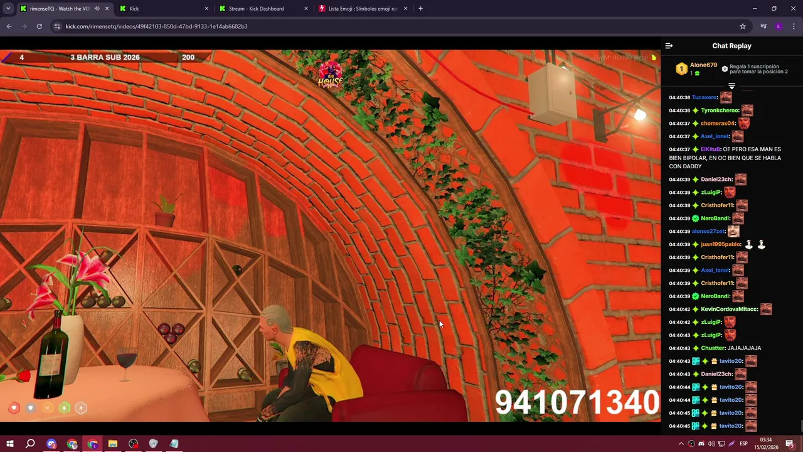Close the Kick Dashboard tab
Viewport: 803px width, 452px height.
(306, 9)
